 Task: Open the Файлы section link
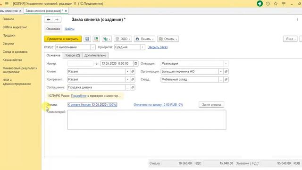tap(69, 29)
